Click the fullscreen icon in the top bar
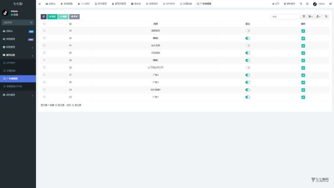Viewport: 334px width, 188px height. [307, 4]
